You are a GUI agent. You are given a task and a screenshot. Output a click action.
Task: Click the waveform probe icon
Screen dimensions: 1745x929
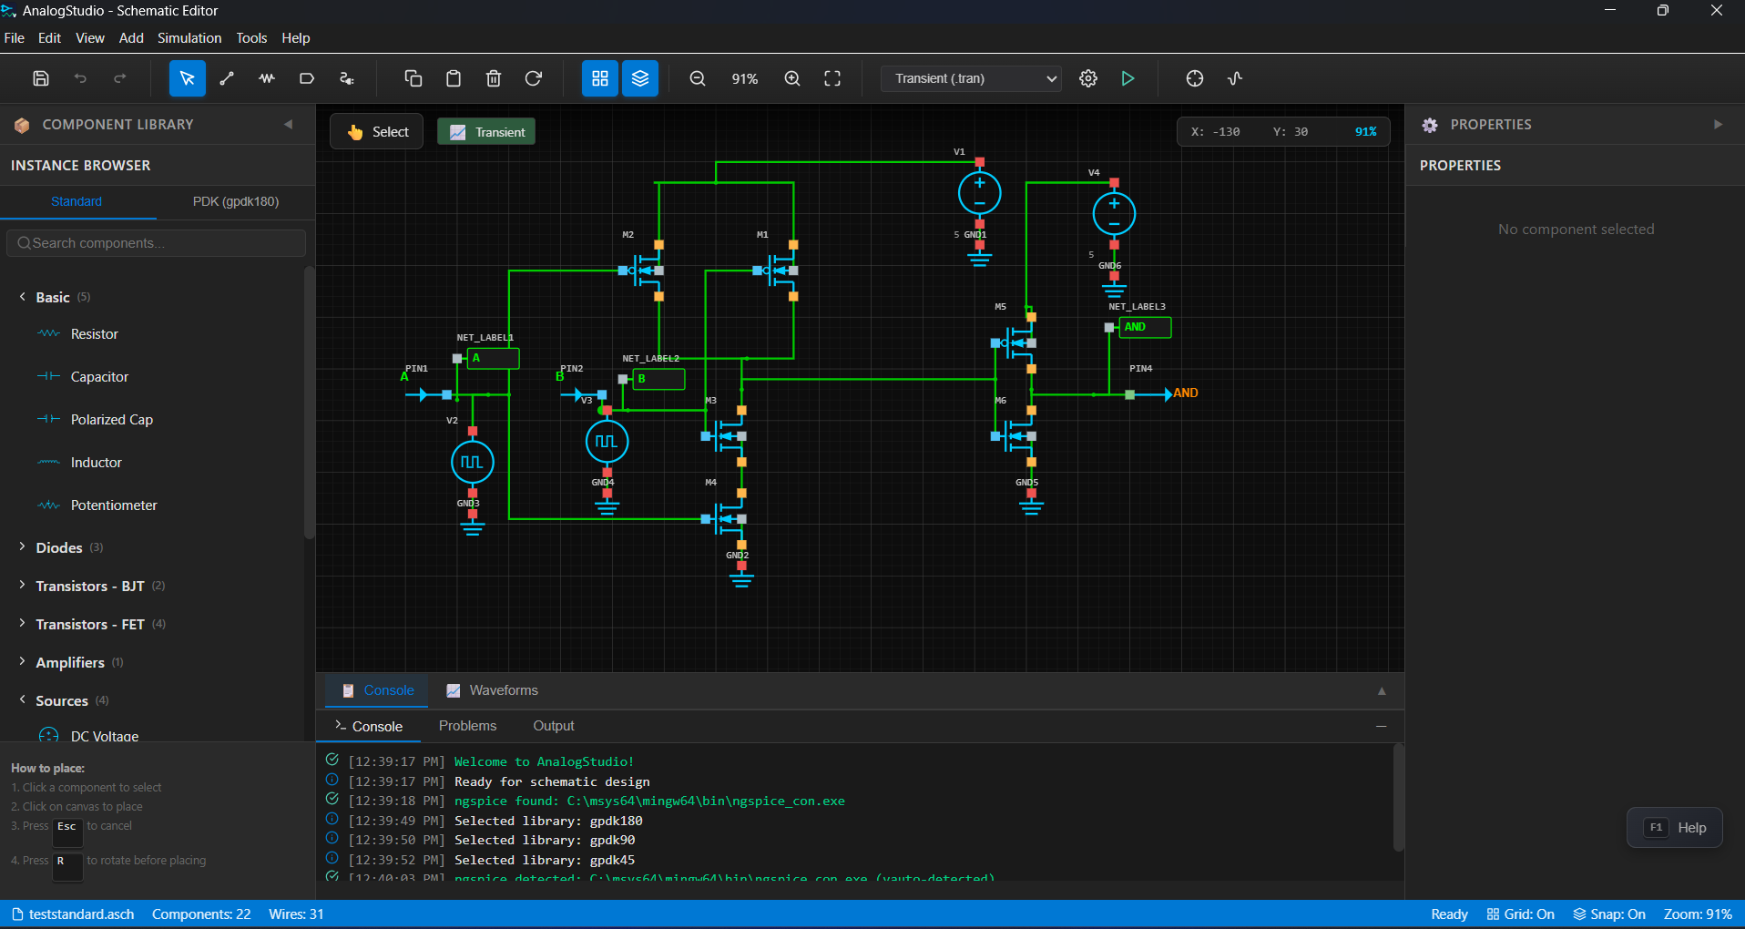(x=1235, y=78)
